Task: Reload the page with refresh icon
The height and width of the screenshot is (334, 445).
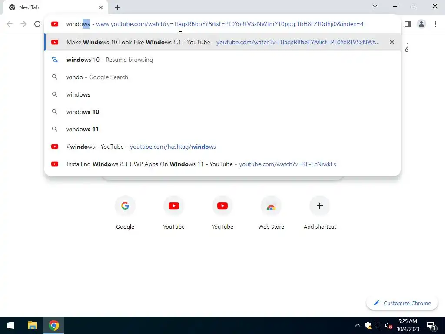Action: point(37,24)
